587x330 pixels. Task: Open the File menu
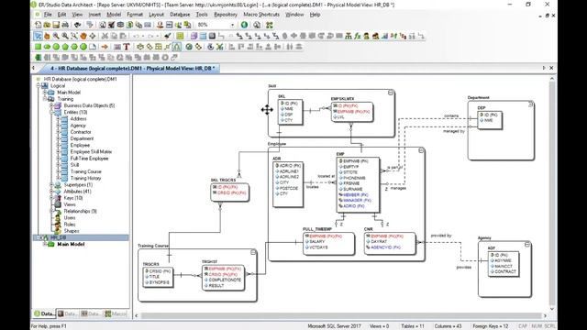click(x=48, y=15)
